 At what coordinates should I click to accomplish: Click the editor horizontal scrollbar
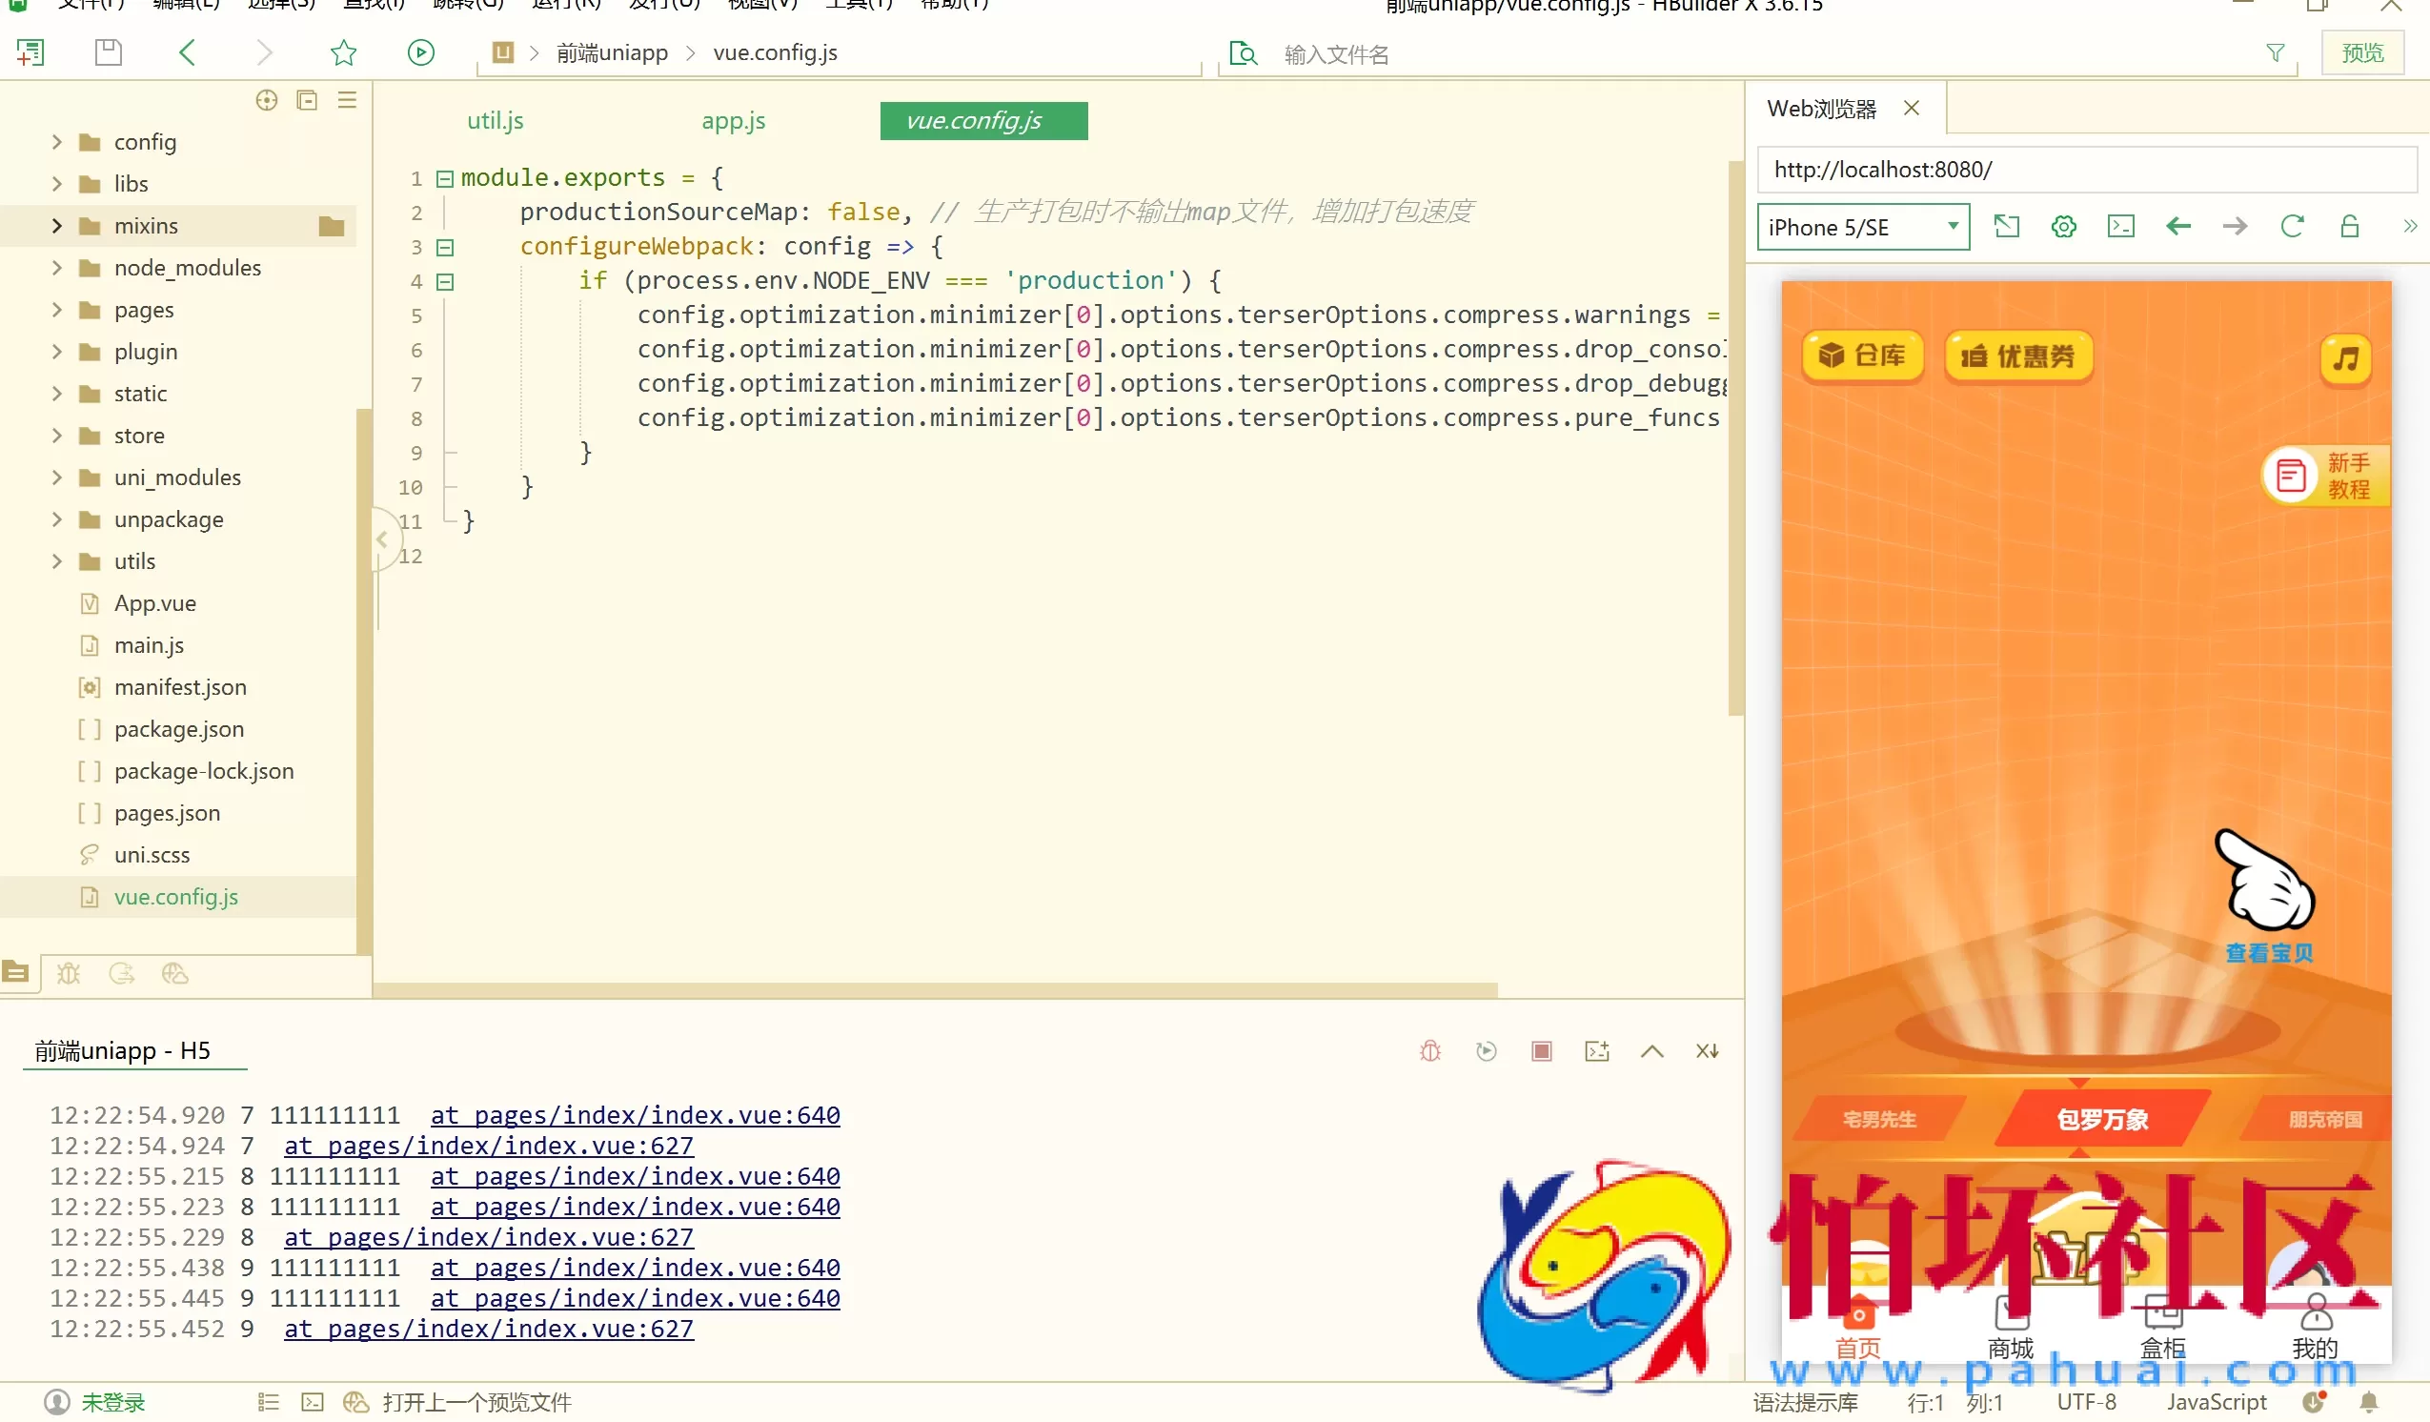(x=934, y=990)
